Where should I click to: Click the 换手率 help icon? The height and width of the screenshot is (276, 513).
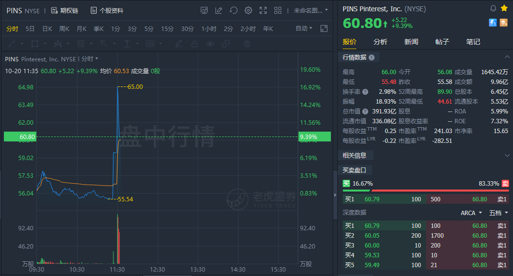click(x=365, y=92)
